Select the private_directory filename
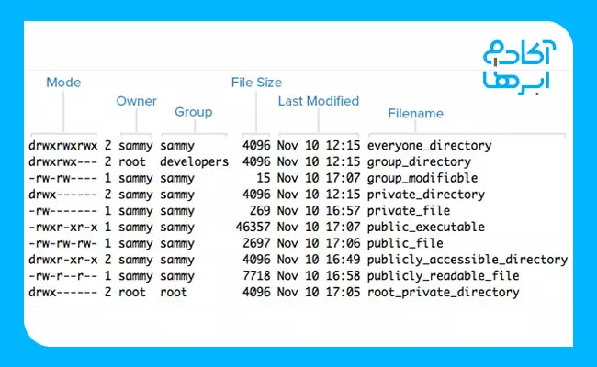597x367 pixels. click(x=425, y=195)
